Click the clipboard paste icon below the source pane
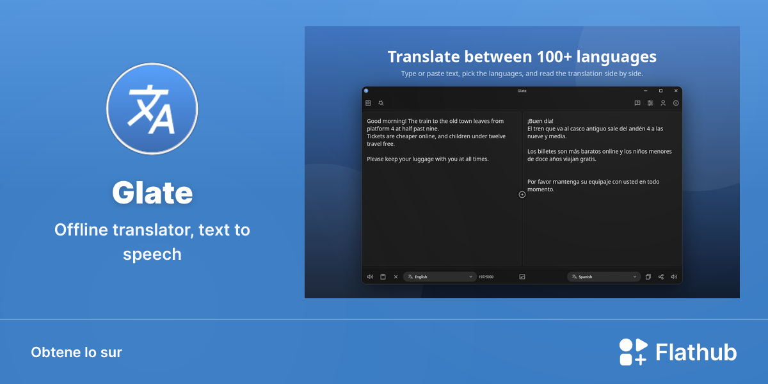Viewport: 768px width, 384px height. [x=383, y=277]
